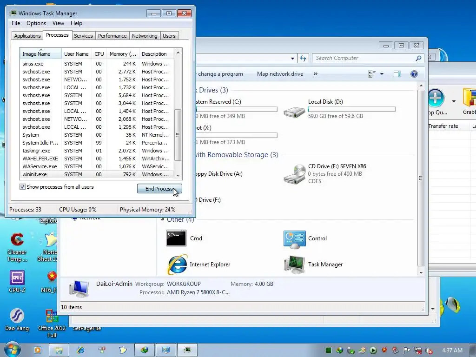This screenshot has width=476, height=357.
Task: Sort processes by Image Name column
Action: (40, 54)
